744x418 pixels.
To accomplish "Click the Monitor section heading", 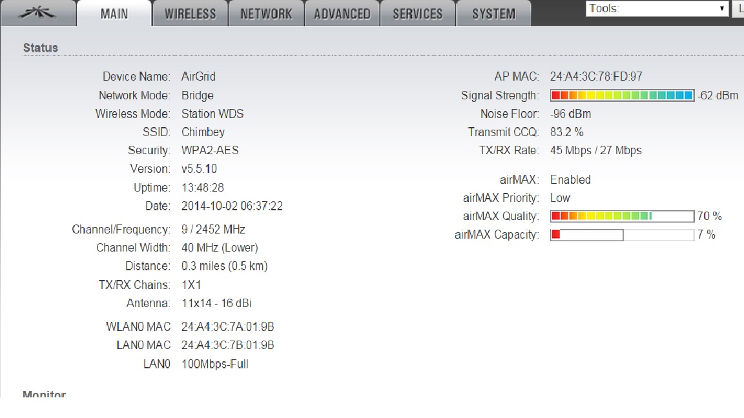I will tap(44, 394).
